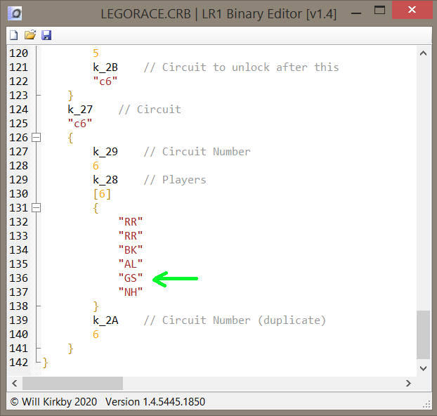Screen dimensions: 437x416
Task: Click the opening brace on line 131
Action: [96, 208]
